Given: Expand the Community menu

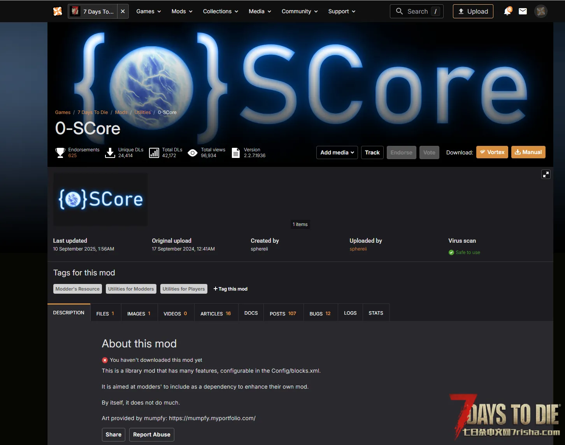Looking at the screenshot, I should point(300,11).
